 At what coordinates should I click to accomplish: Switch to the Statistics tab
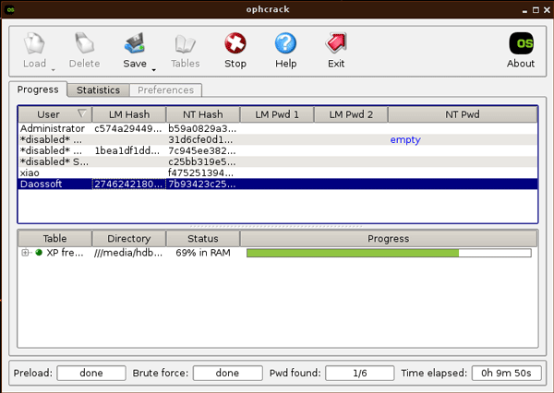click(98, 90)
